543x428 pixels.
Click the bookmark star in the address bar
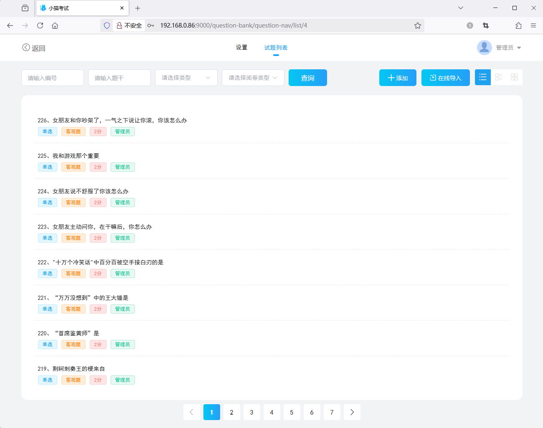click(417, 25)
